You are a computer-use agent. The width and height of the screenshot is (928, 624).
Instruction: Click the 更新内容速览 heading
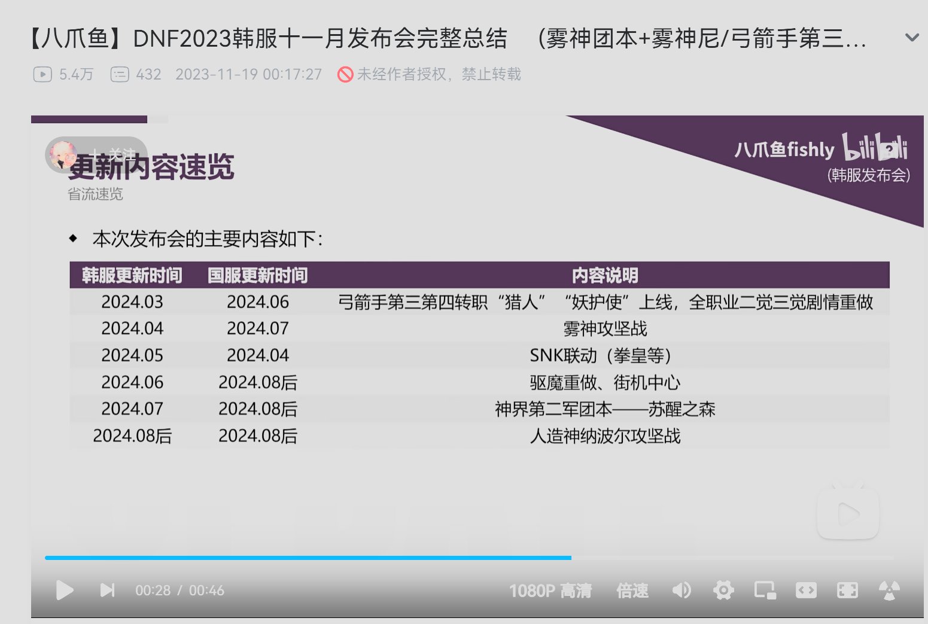tap(151, 167)
